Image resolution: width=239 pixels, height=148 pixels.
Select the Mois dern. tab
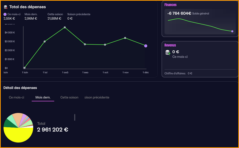pos(43,97)
